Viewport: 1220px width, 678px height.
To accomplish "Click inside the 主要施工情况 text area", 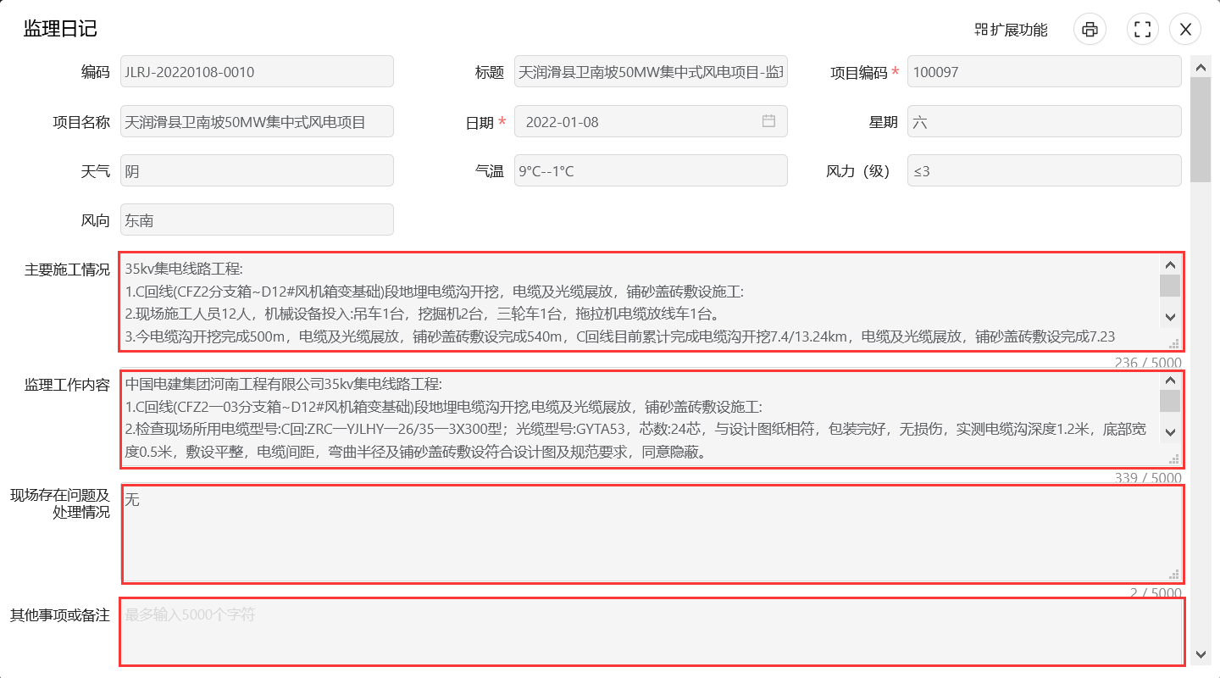I will click(x=652, y=302).
